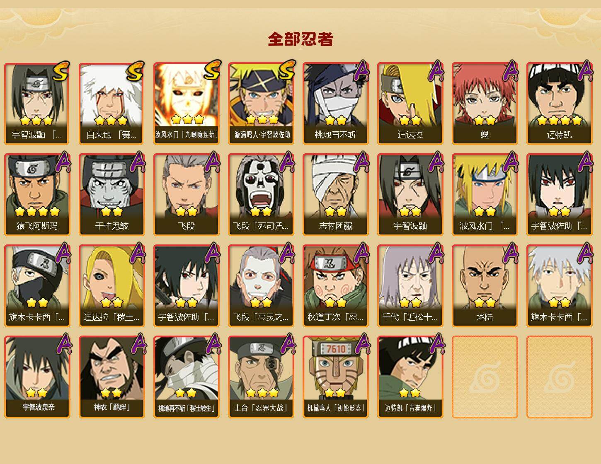Select the 干柿鬼鲛 ninja card
The width and height of the screenshot is (601, 464).
[111, 195]
